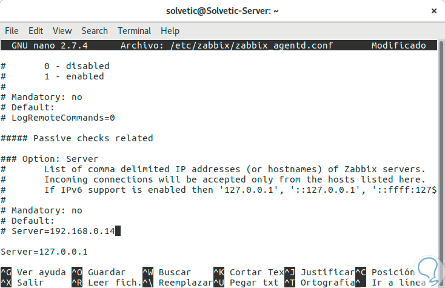
Task: Click the '### Option: Server' line
Action: tap(49, 159)
